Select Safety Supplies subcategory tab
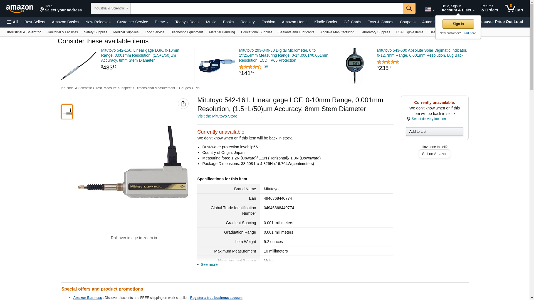534x300 pixels. [95, 32]
